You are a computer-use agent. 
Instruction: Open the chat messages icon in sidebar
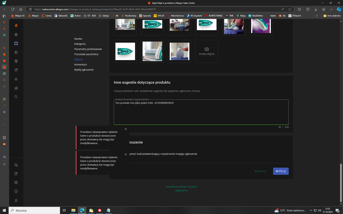click(x=16, y=165)
